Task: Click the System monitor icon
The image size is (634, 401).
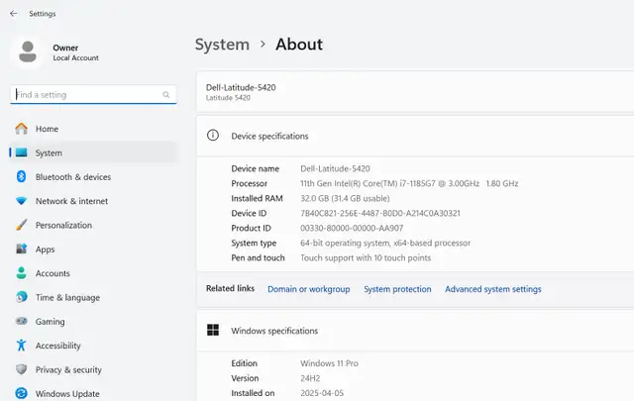Action: click(x=21, y=152)
